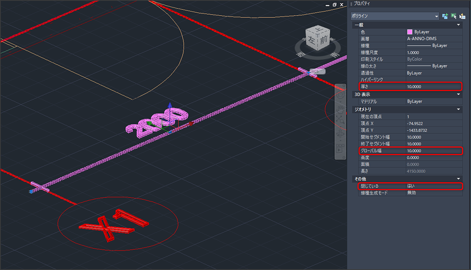Viewport: 471px width, 270px height.
Task: Click the ShowMotion icon in navigation bar
Action: (340, 149)
